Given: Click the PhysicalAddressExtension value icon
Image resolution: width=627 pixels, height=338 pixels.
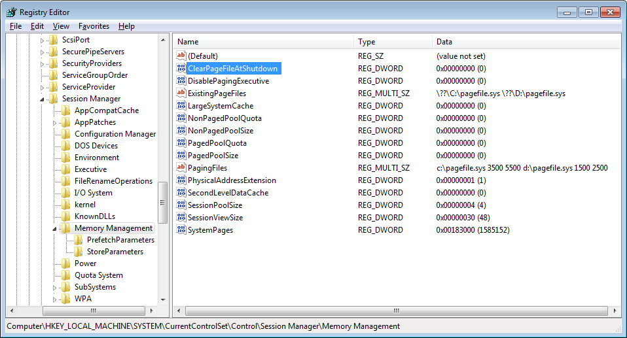Looking at the screenshot, I should (181, 180).
